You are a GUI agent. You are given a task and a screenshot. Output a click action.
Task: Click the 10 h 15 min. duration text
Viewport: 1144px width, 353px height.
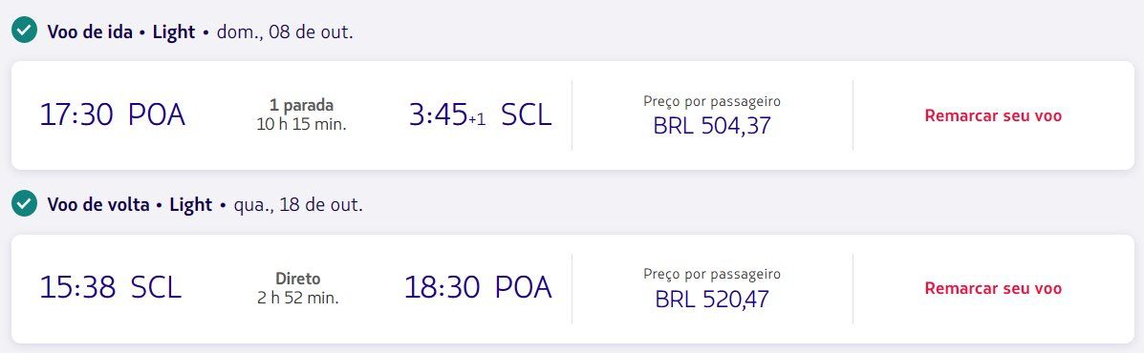pos(301,124)
